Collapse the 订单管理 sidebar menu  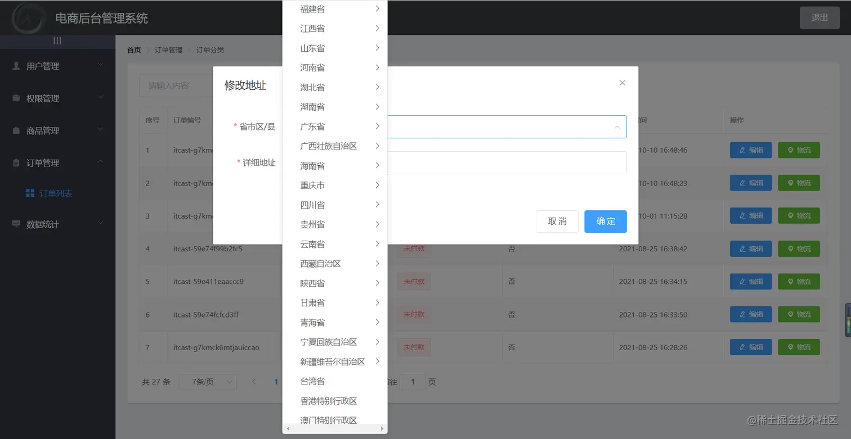click(57, 163)
